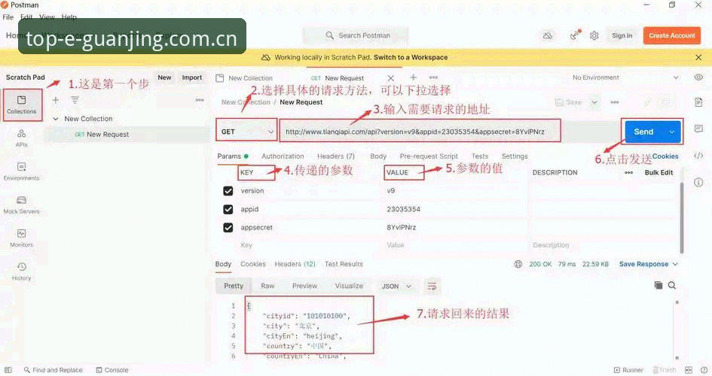Open the request info icon
Image resolution: width=712 pixels, height=376 pixels.
[x=698, y=182]
